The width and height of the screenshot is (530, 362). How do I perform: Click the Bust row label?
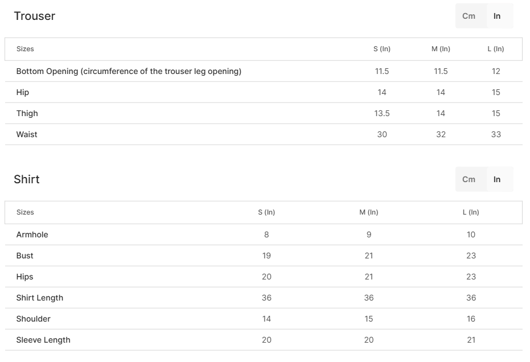point(24,256)
